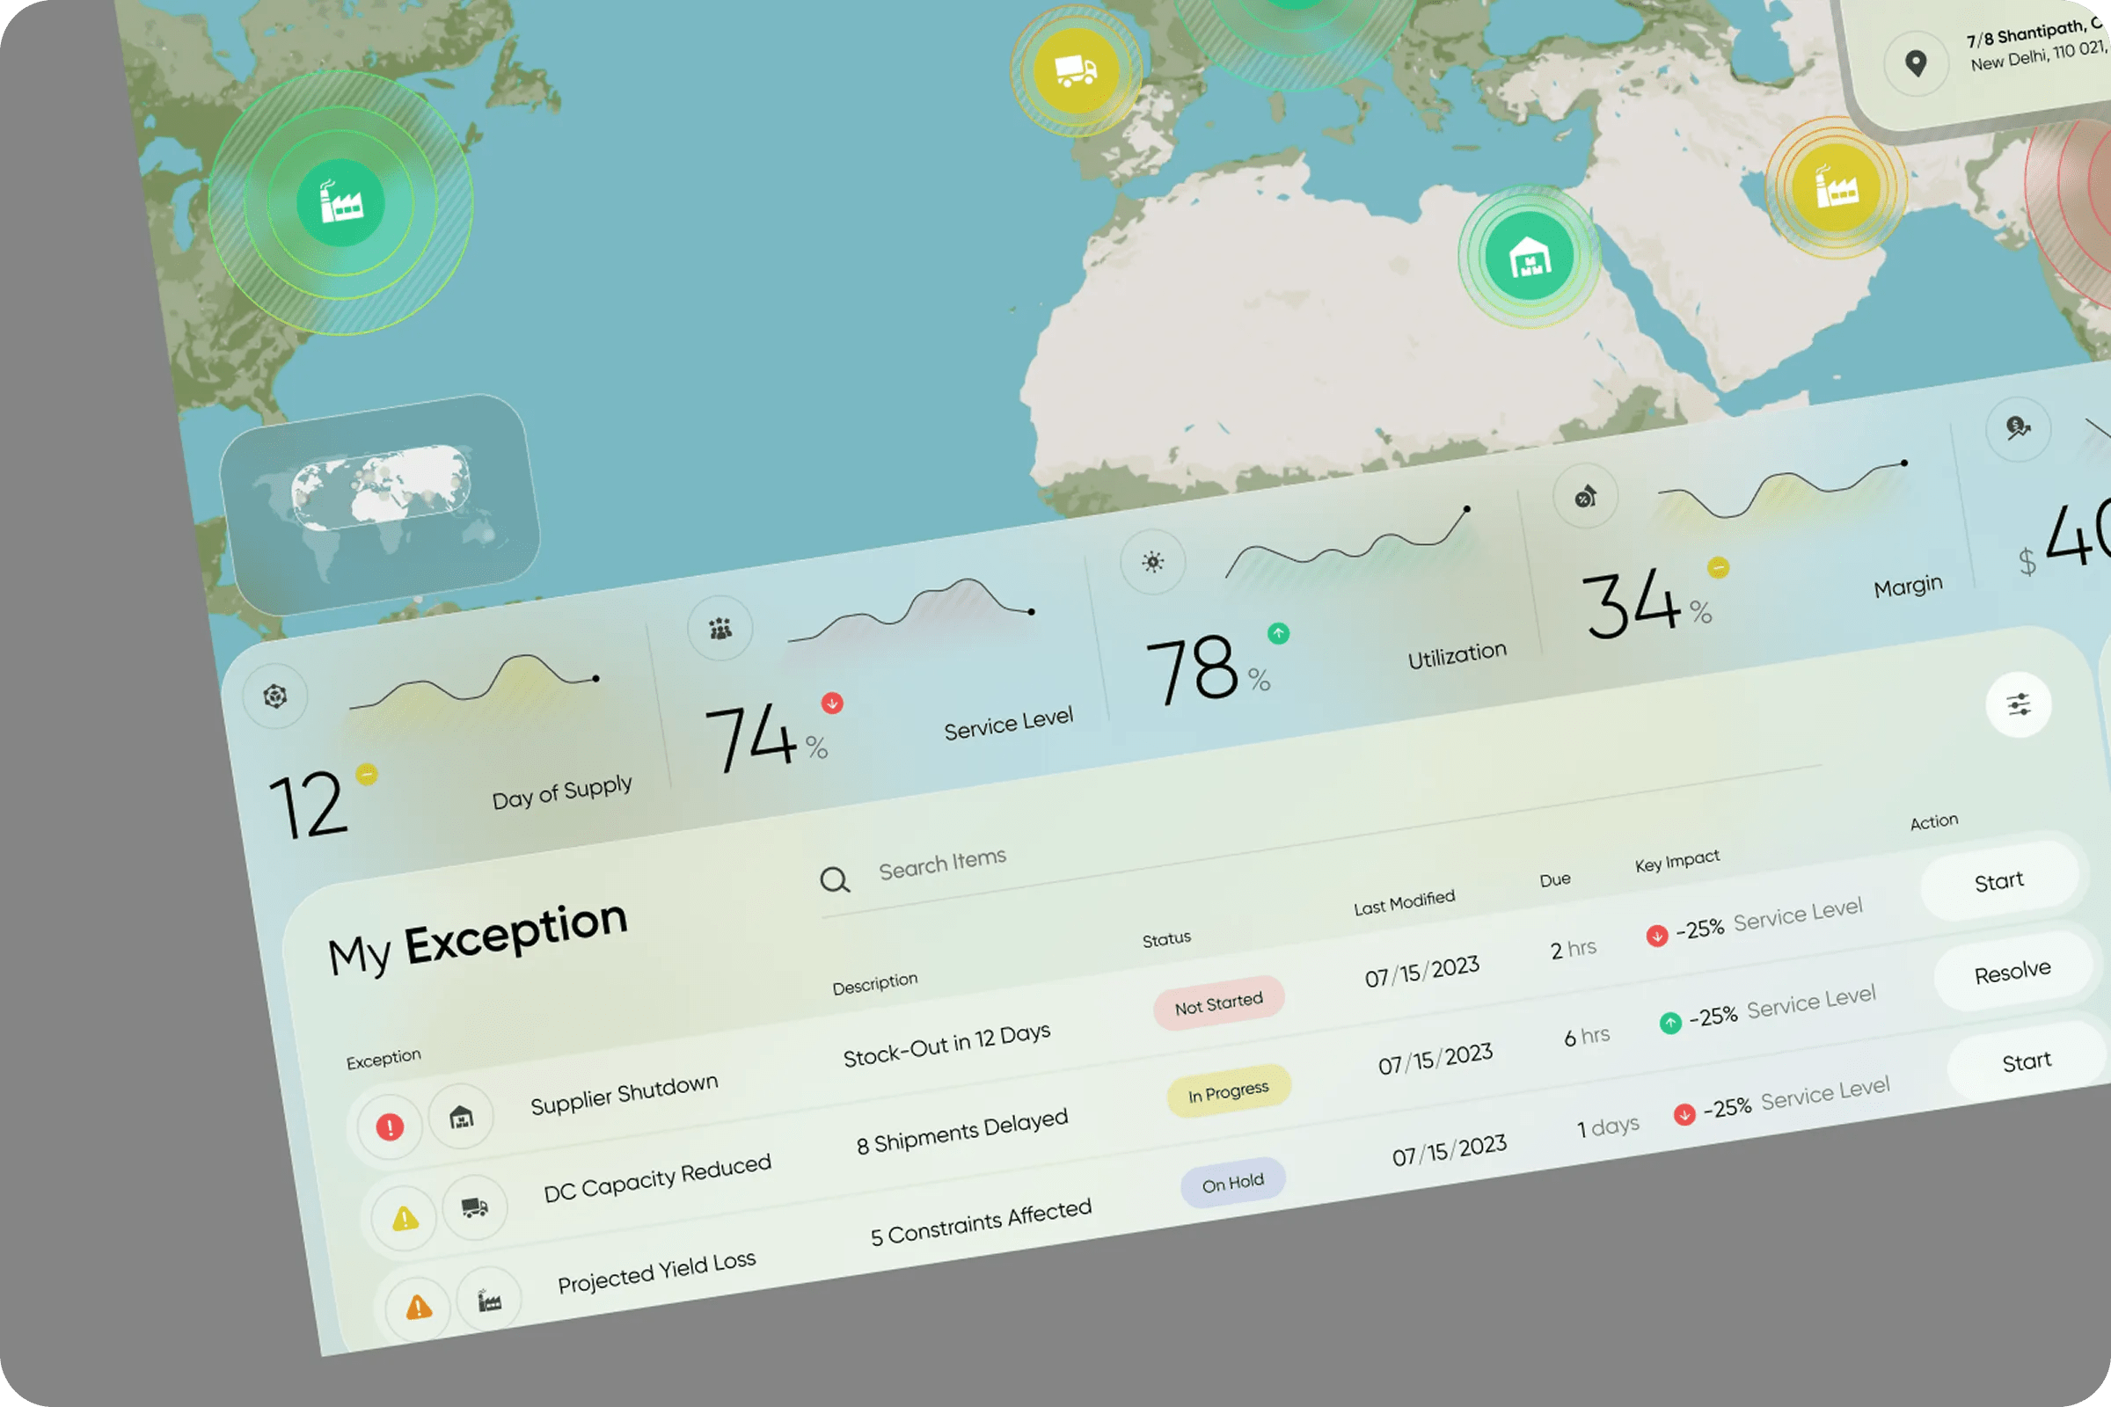Click the search magnifier icon
The width and height of the screenshot is (2111, 1407).
pos(835,880)
